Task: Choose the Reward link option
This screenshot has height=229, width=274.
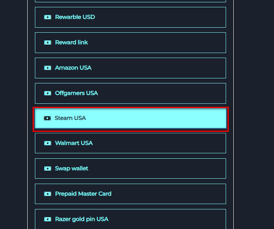Action: [130, 43]
